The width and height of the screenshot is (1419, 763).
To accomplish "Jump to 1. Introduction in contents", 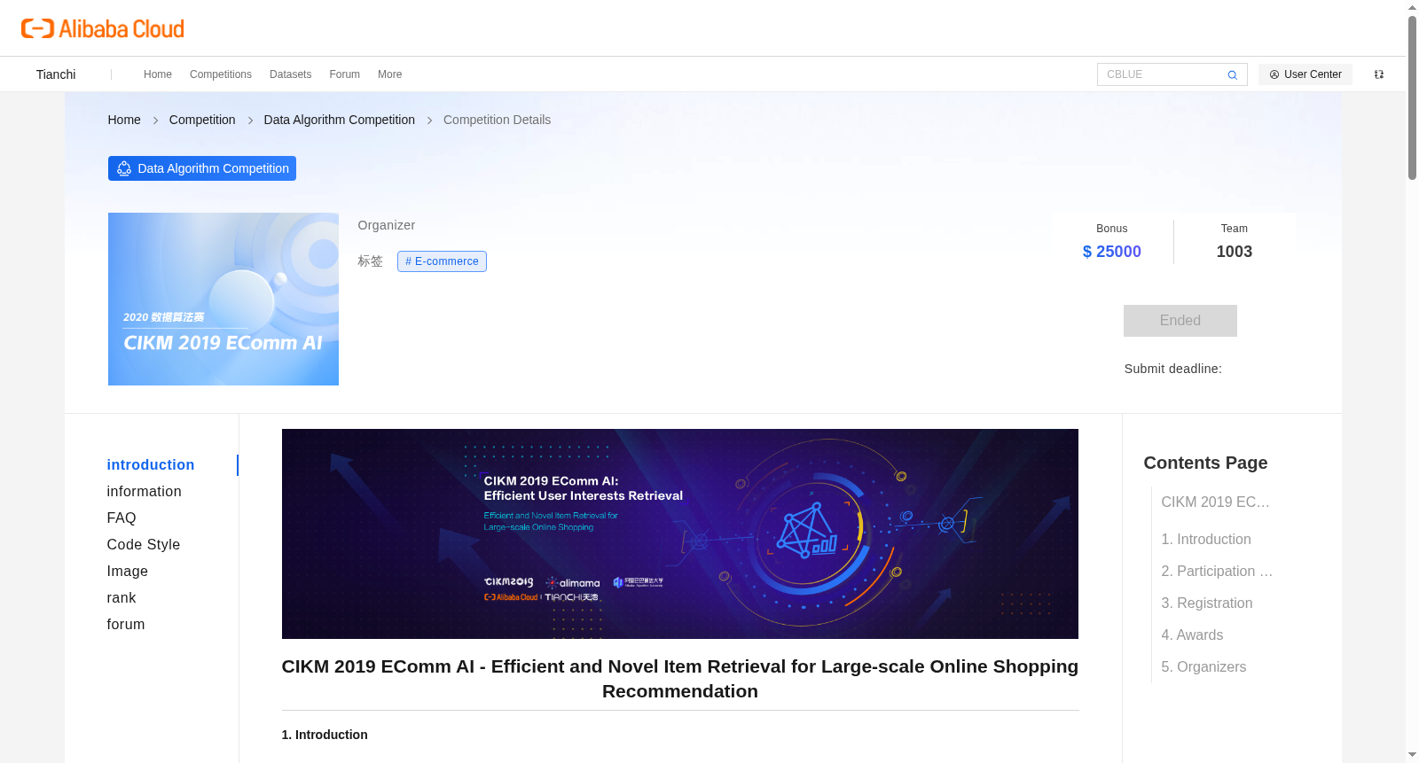I will 1206,540.
